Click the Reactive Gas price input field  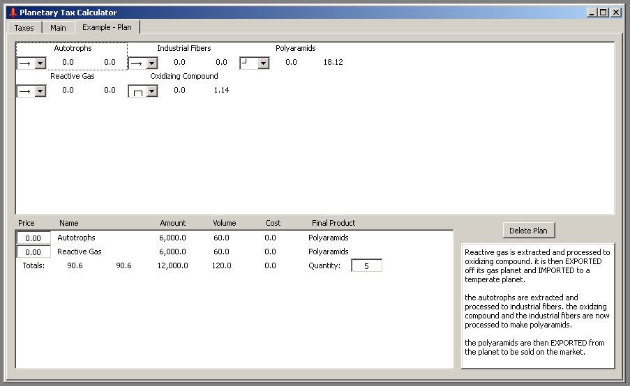(x=33, y=252)
